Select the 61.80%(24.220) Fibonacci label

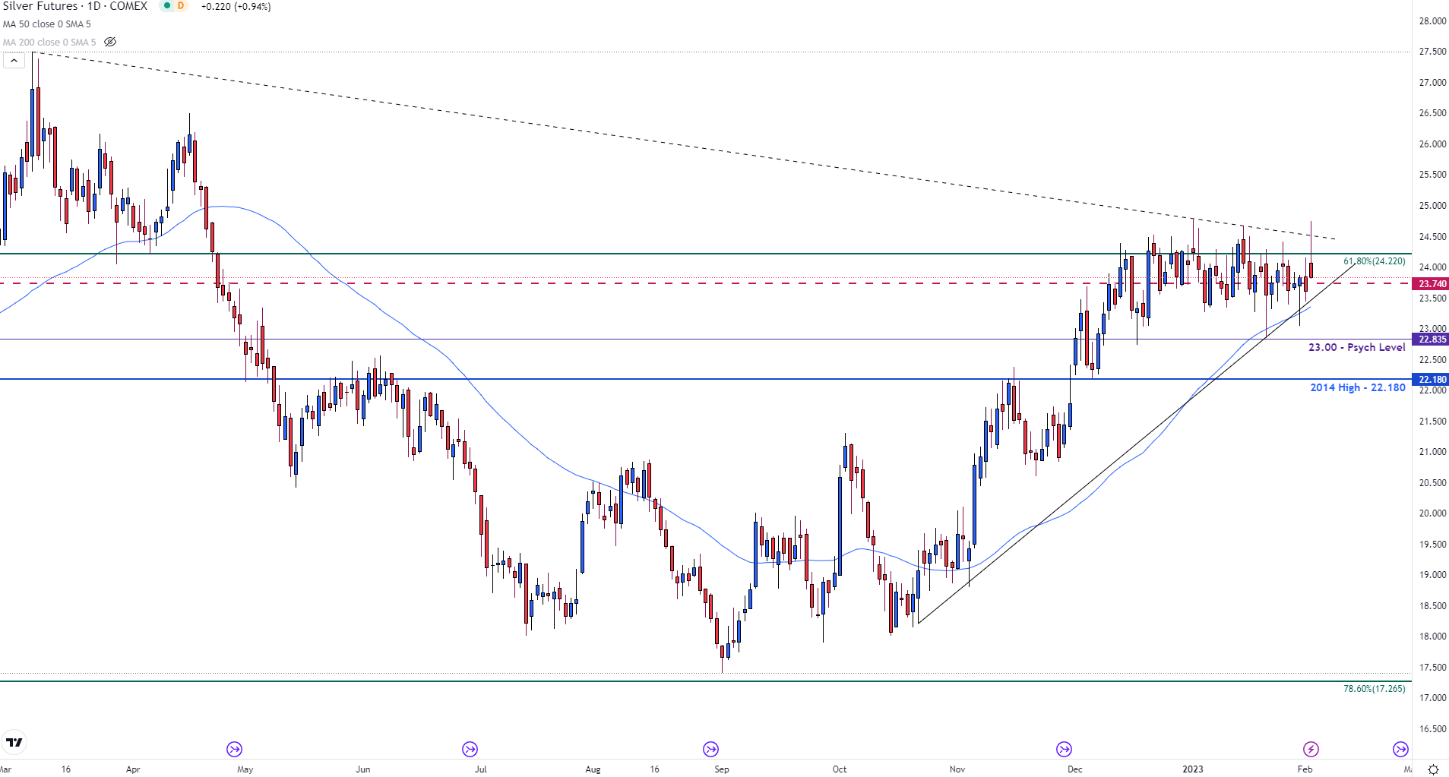tap(1374, 261)
